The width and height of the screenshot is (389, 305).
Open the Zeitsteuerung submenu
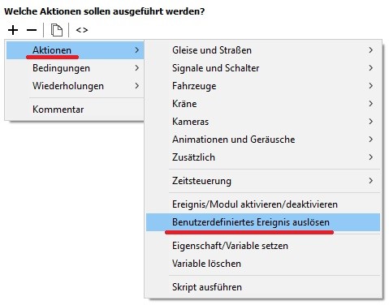[263, 181]
